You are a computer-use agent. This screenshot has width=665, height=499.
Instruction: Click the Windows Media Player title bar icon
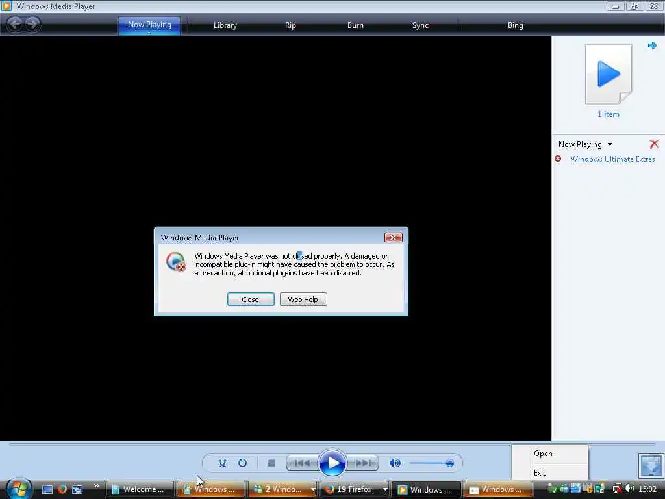(6, 5)
